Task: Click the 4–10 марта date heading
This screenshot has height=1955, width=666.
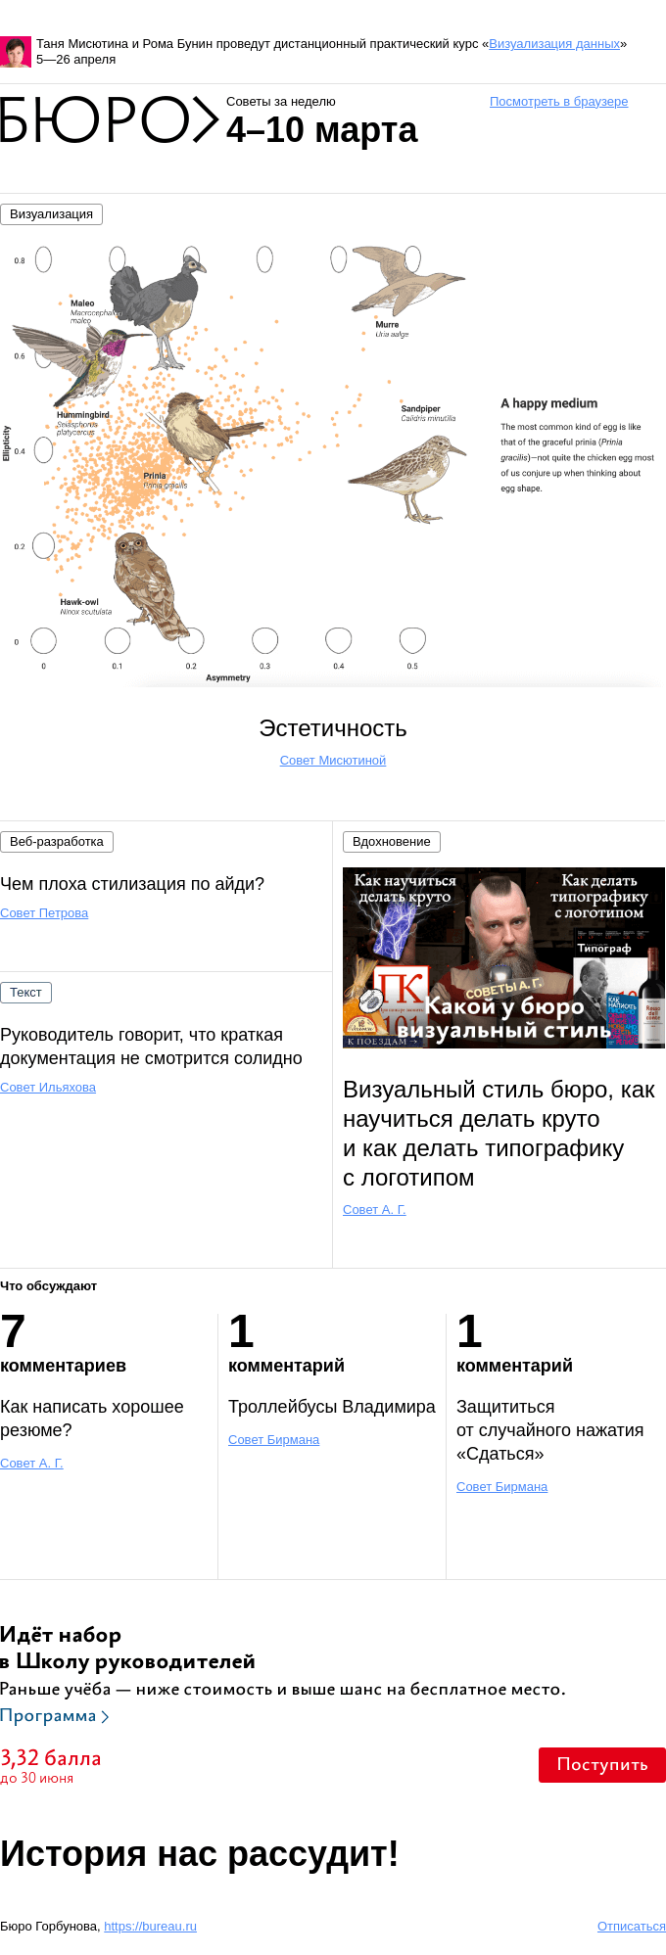Action: (x=321, y=130)
